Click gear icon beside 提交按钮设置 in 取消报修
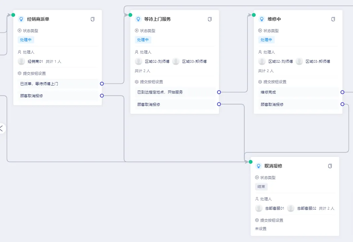 click(x=257, y=220)
